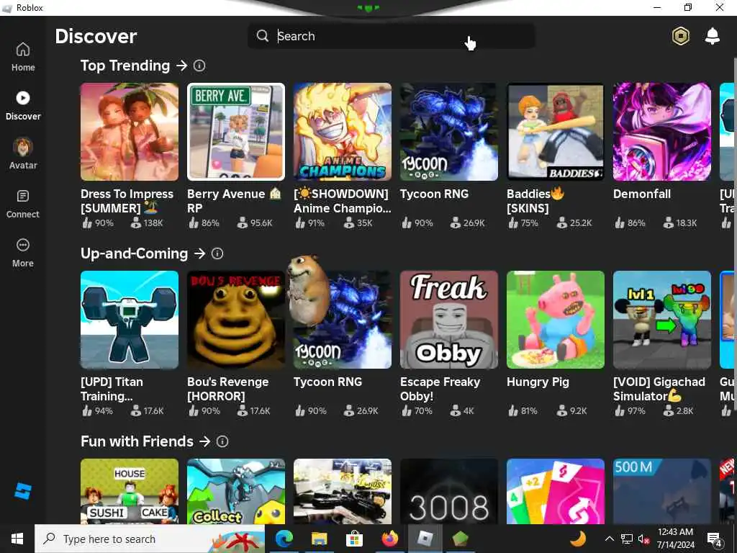The image size is (737, 553).
Task: Expand the Fun with Friends section
Action: [204, 441]
